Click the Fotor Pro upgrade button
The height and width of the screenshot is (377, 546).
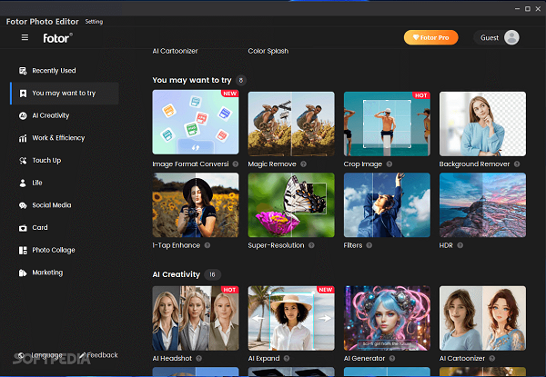pyautogui.click(x=430, y=37)
